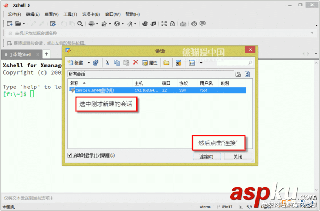Click the shortcut creation icon in dialog
Screen dimensions: 320x211
[178, 63]
